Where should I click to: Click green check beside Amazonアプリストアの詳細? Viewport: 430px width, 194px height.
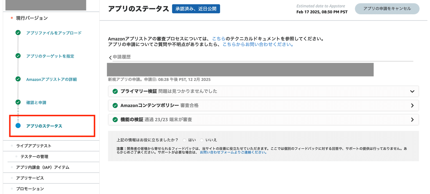point(18,79)
